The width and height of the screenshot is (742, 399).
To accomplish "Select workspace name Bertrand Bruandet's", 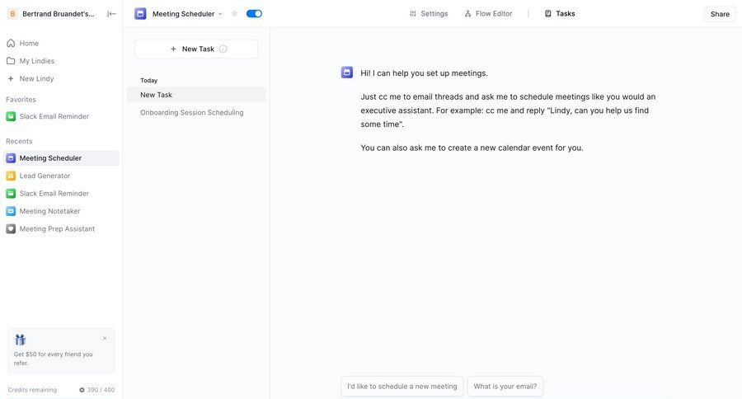I will (58, 14).
